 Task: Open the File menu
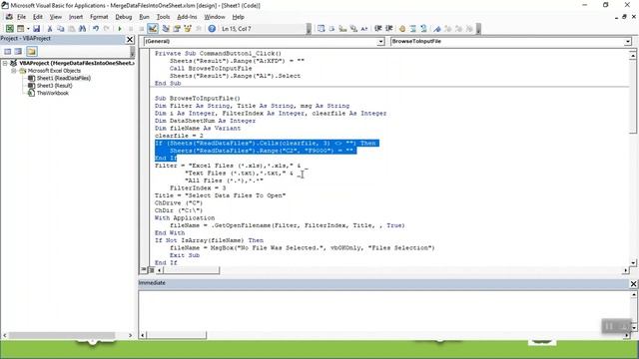pyautogui.click(x=21, y=17)
